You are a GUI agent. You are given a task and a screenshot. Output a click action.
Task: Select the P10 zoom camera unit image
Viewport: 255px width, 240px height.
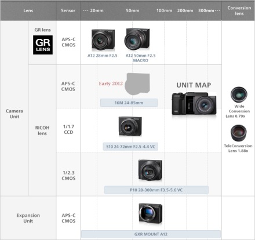(x=150, y=170)
